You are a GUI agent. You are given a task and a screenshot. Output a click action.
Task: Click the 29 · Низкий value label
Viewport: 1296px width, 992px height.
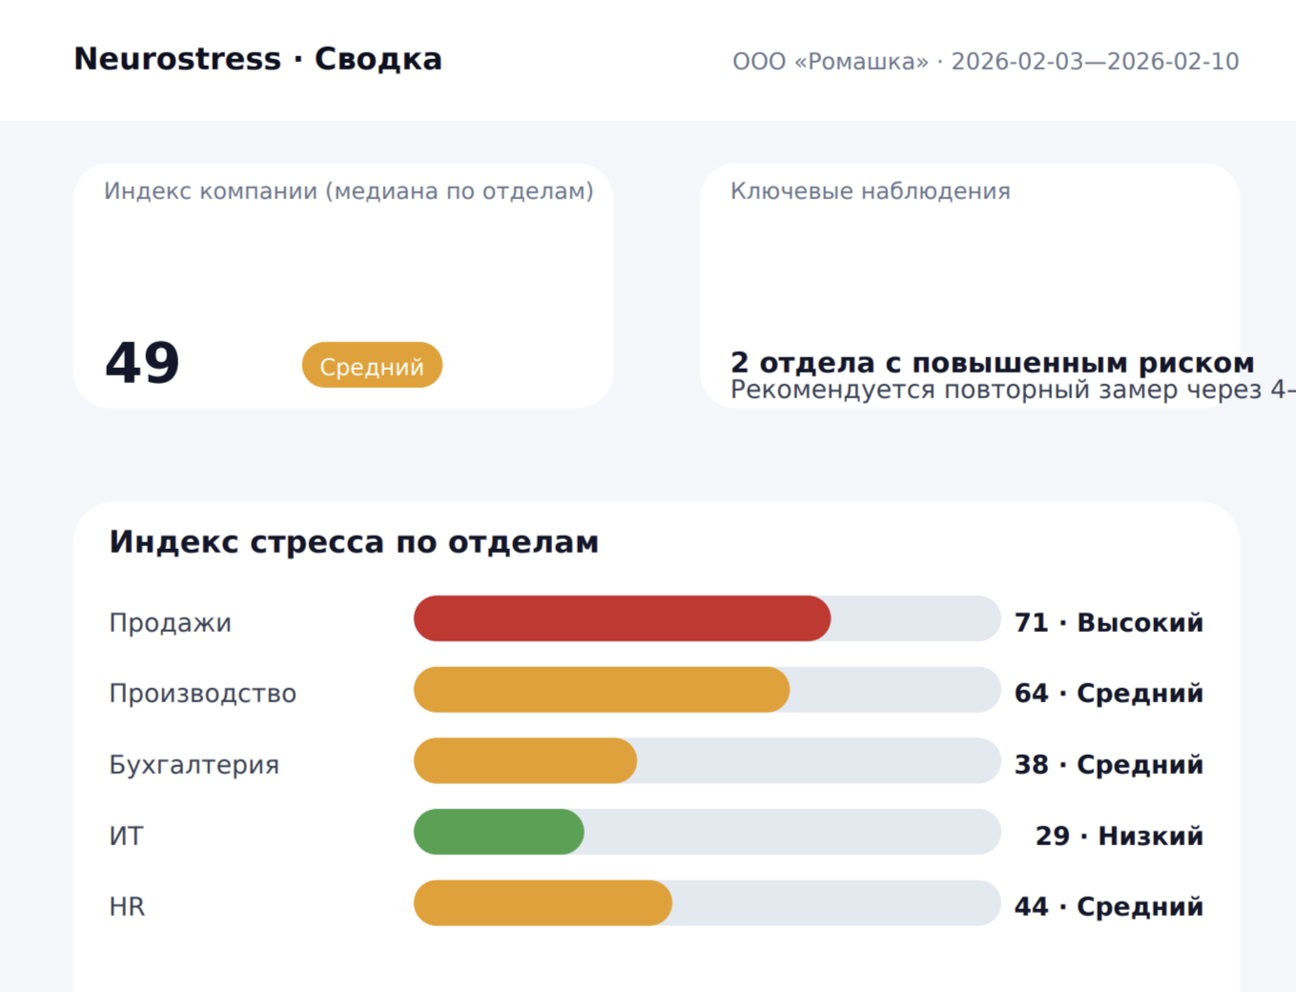[x=1119, y=837]
